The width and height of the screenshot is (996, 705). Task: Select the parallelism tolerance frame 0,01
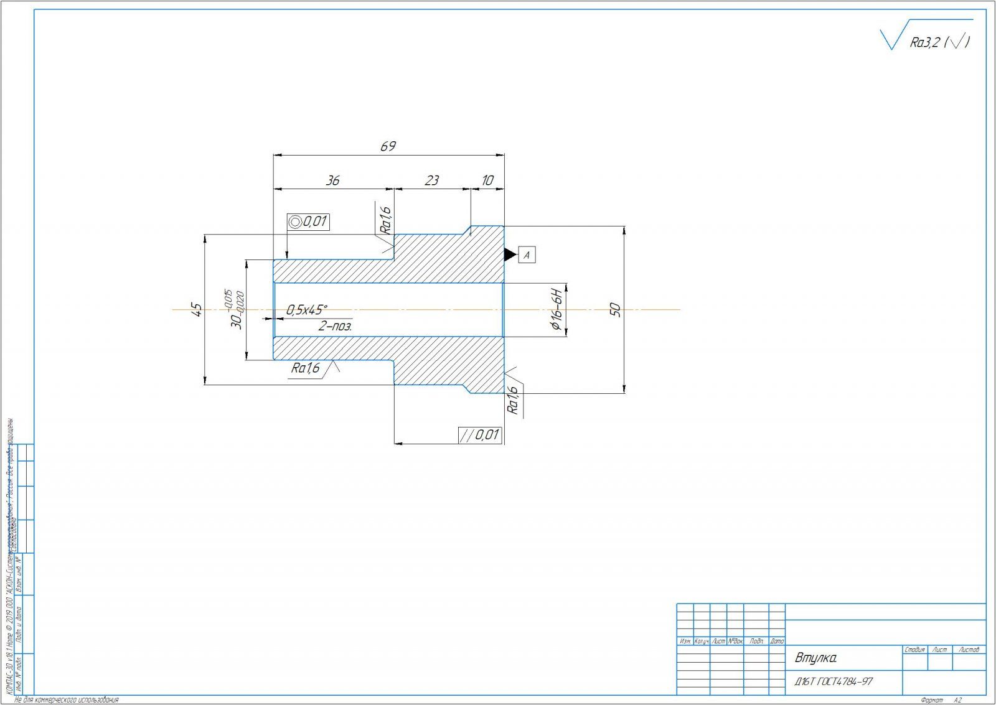point(480,434)
